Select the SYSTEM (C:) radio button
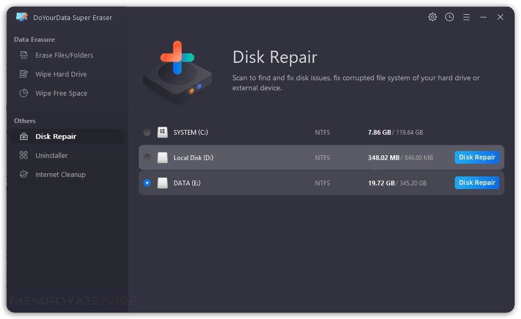This screenshot has width=521, height=319. point(147,132)
